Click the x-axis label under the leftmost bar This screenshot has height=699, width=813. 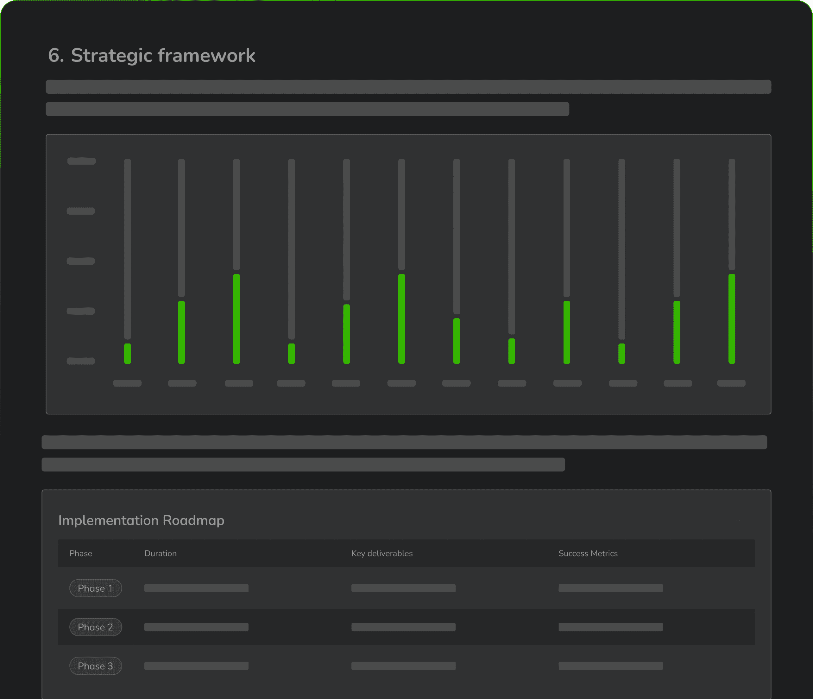coord(127,383)
